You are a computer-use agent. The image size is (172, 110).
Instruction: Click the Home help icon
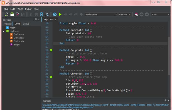click(136, 15)
